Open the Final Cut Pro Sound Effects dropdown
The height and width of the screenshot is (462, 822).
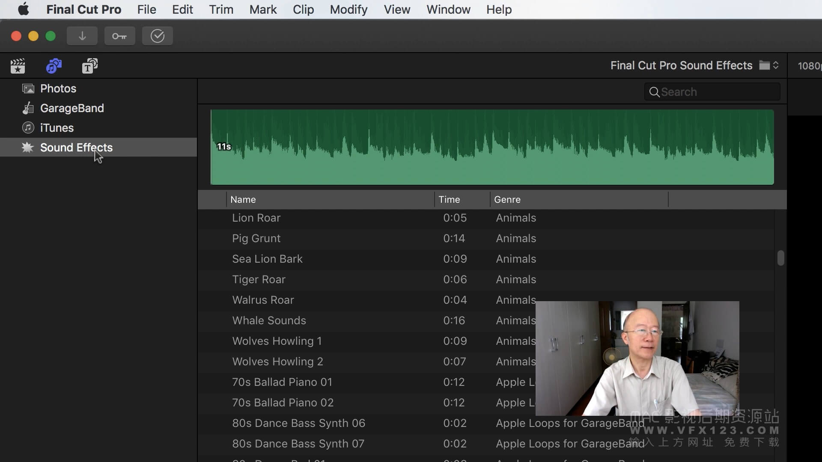pyautogui.click(x=694, y=65)
